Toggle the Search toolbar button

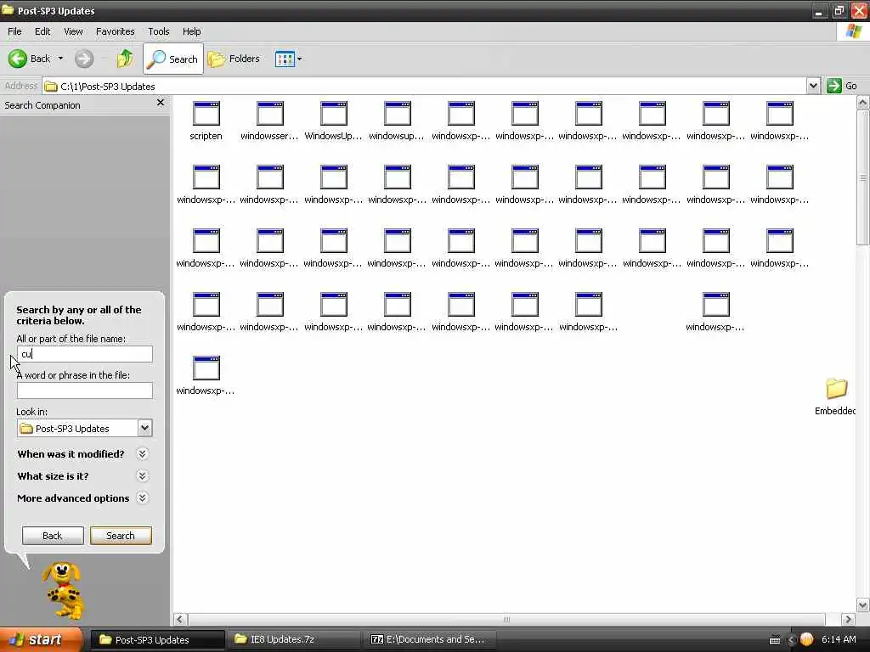click(172, 59)
